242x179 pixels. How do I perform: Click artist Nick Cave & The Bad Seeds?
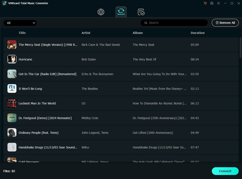click(101, 45)
